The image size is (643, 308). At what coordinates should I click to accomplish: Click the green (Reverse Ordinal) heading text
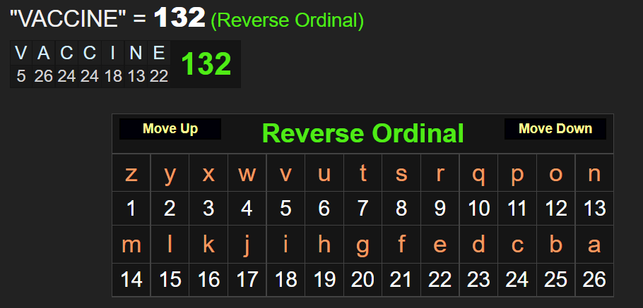(x=287, y=20)
